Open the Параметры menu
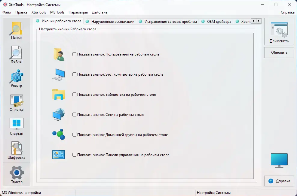 click(78, 12)
